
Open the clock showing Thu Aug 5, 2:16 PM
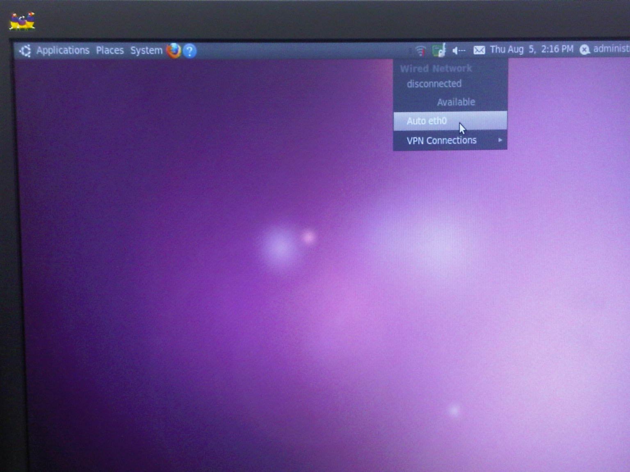click(x=532, y=49)
